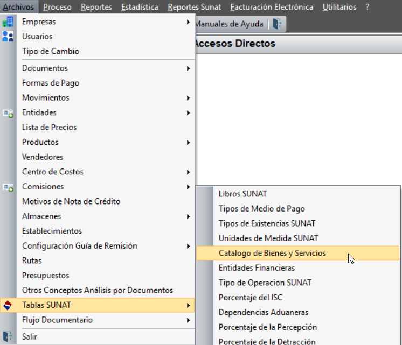This screenshot has width=402, height=345.
Task: Open the Reportes menu
Action: click(x=96, y=7)
